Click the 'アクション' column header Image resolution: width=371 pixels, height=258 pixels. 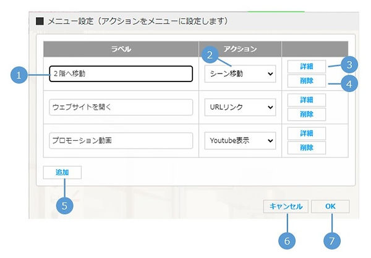click(x=239, y=48)
